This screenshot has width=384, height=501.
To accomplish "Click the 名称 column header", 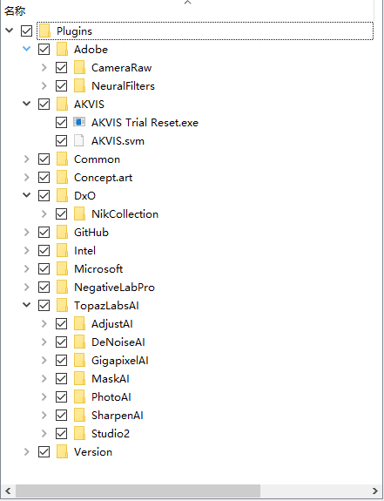I will [x=14, y=10].
